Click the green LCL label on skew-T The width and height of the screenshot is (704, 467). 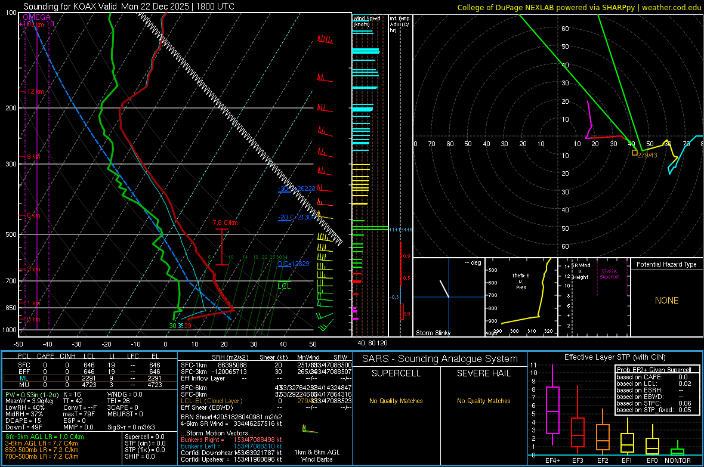284,286
